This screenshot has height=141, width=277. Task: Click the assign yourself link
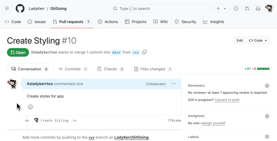click(x=214, y=123)
